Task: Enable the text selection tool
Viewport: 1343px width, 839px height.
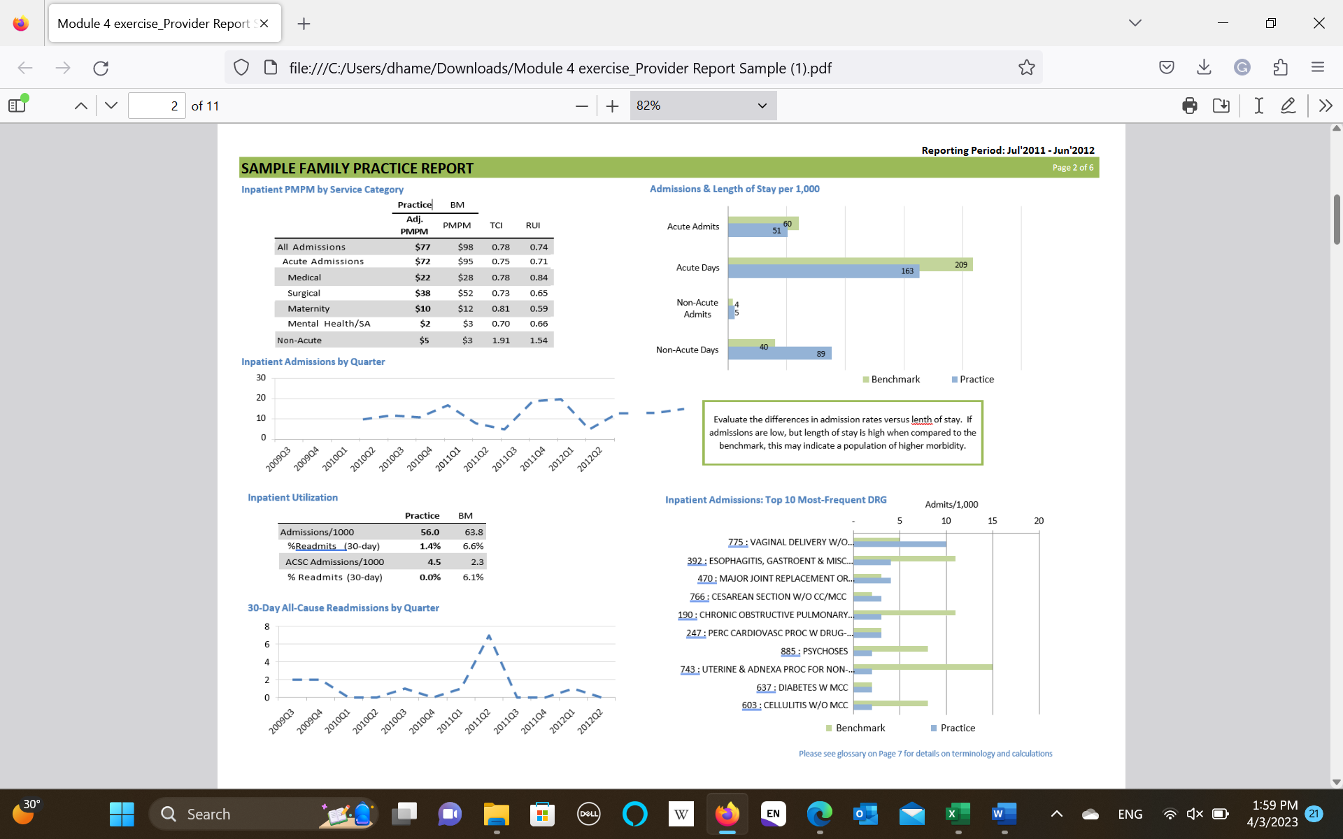Action: [x=1258, y=106]
